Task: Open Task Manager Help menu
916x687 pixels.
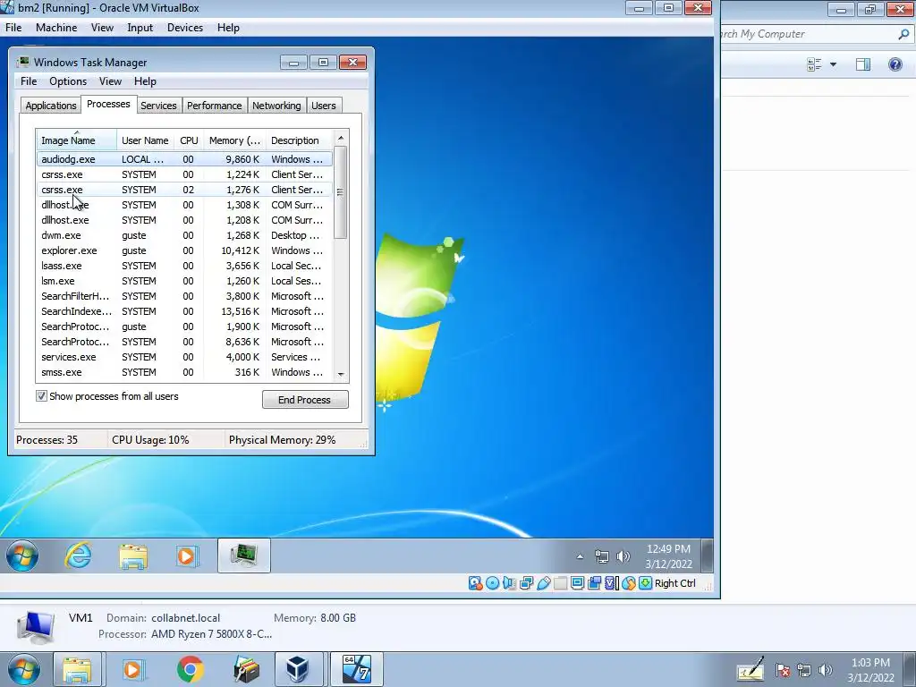Action: (x=145, y=81)
